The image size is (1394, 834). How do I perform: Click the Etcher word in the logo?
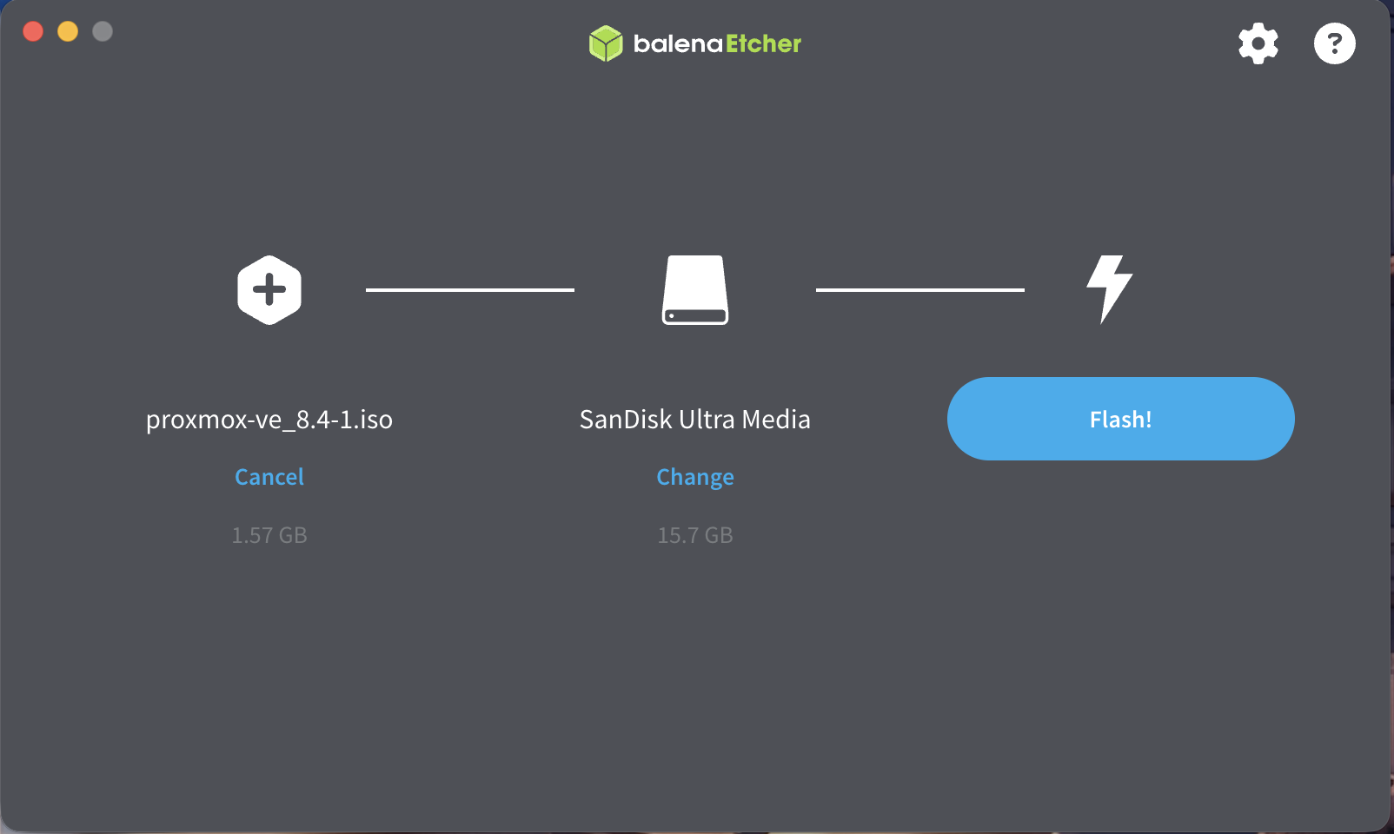[x=764, y=43]
